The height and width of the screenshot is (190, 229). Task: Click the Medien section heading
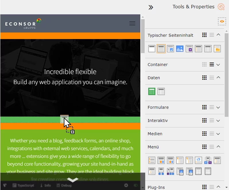coord(155,134)
